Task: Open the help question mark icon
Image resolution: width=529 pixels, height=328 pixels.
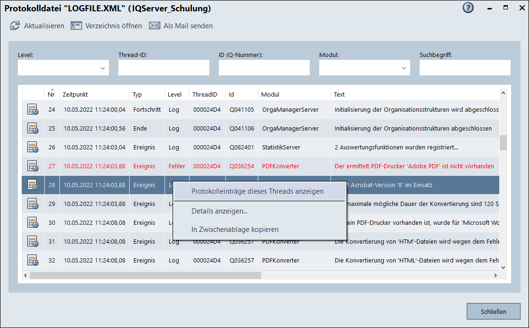Action: click(468, 8)
